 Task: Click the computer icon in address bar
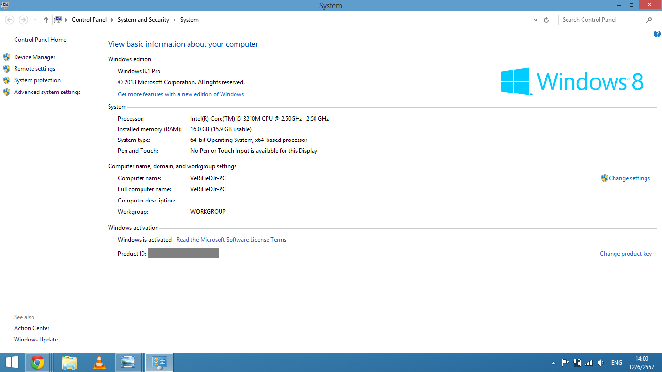pos(58,20)
